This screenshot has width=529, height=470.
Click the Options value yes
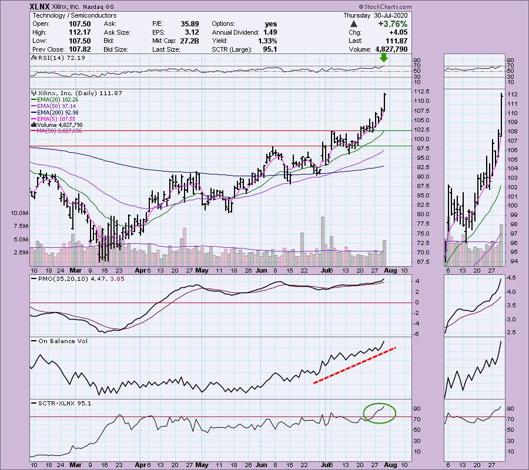point(271,24)
